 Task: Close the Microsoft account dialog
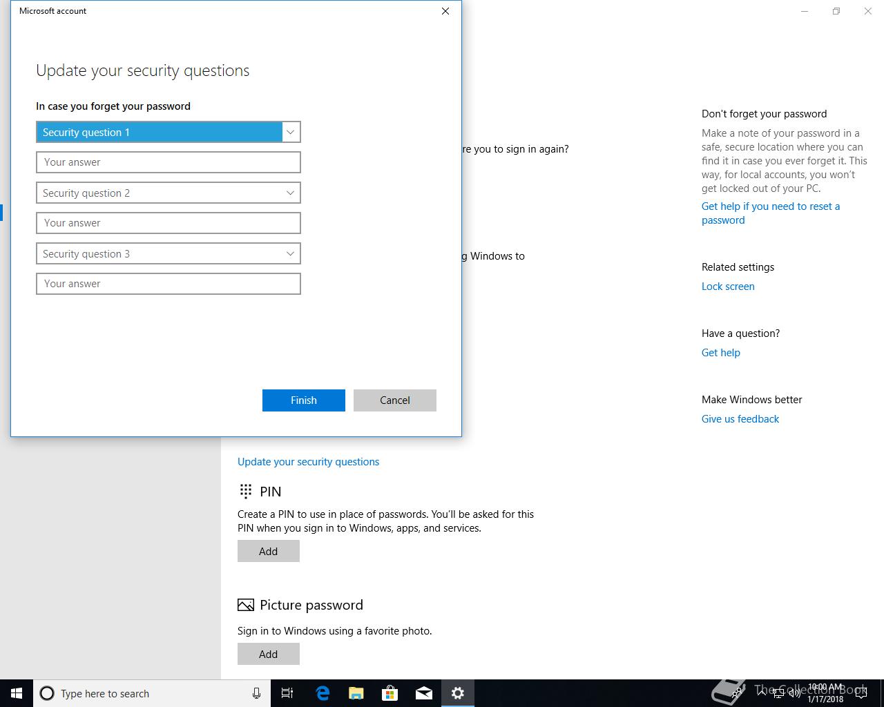(445, 11)
